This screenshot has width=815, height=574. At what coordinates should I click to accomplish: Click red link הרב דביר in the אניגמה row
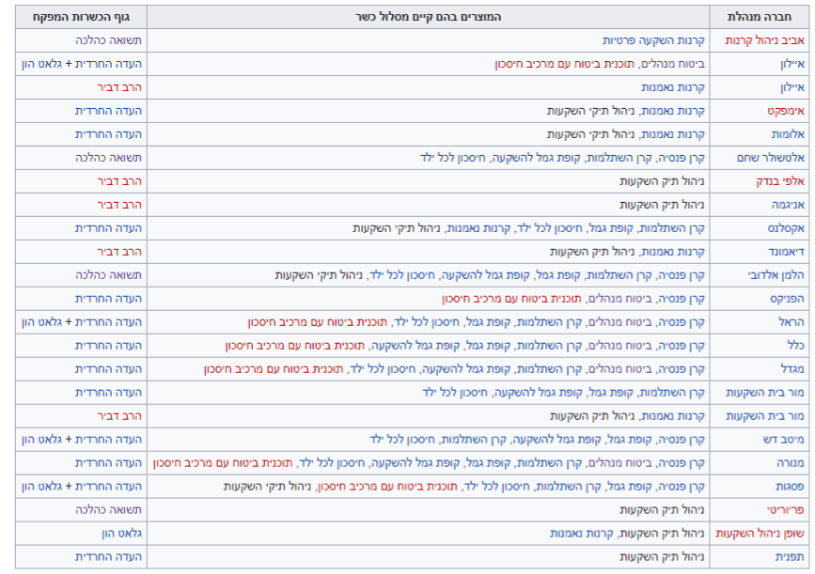[119, 204]
